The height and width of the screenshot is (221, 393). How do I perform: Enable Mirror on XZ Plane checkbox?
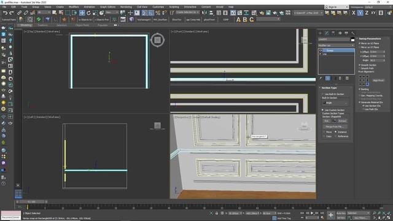[359, 44]
